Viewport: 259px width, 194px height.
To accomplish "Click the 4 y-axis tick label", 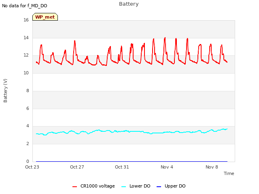I will 28,126.
